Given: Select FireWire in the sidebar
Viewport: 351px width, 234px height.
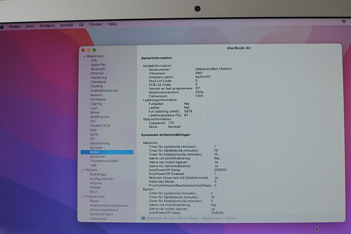Looking at the screenshot, I should pos(96,86).
